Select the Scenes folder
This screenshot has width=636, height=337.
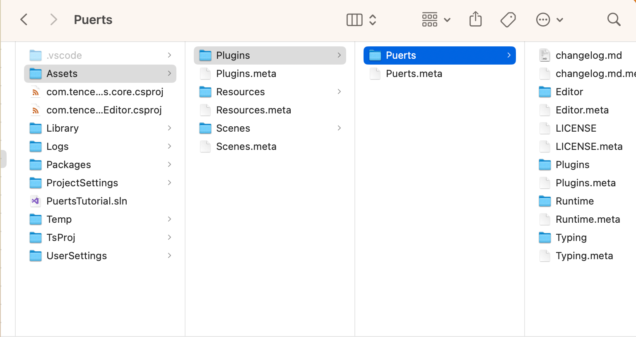270,128
